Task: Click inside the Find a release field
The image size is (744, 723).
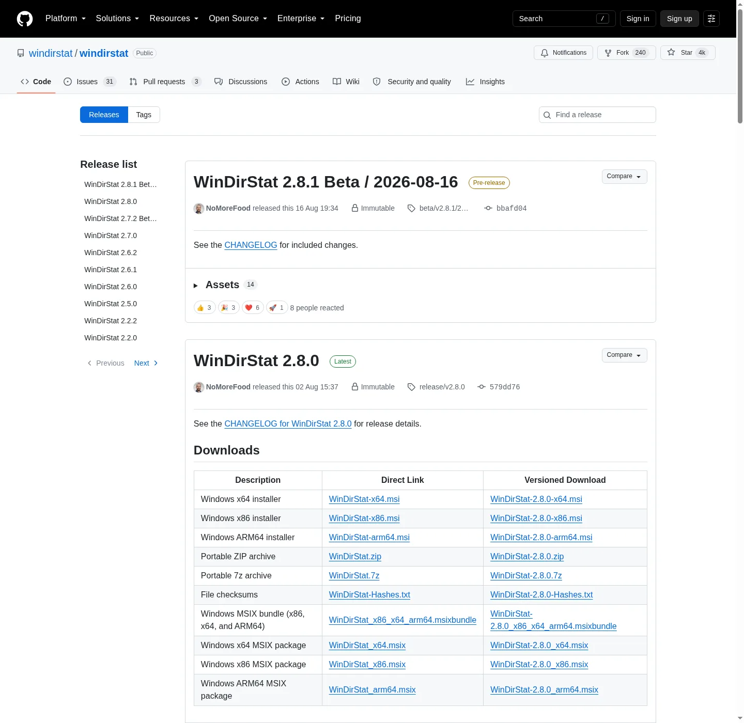Action: [597, 115]
